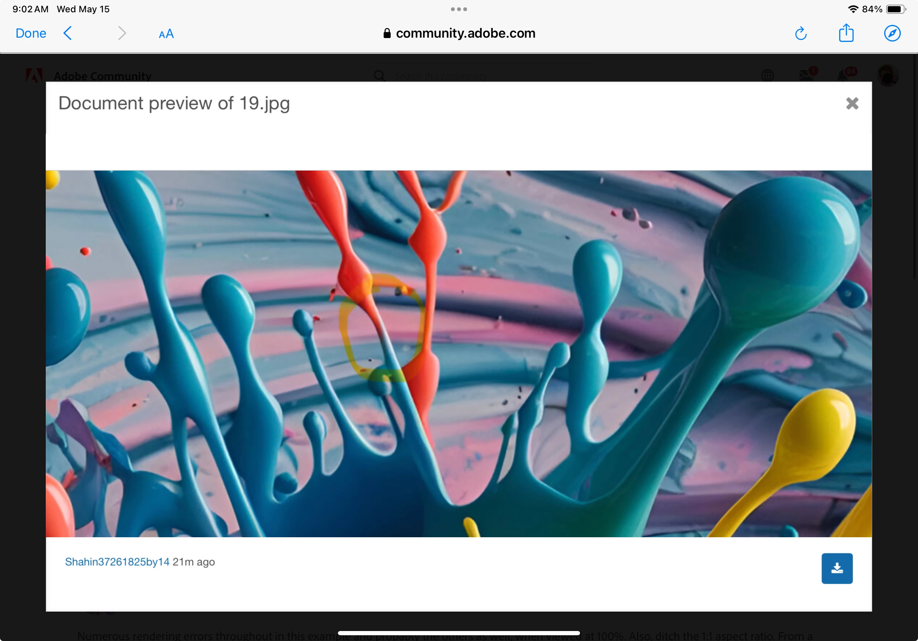Tap the three-dot multitasking menu
Viewport: 918px width, 641px height.
click(459, 9)
